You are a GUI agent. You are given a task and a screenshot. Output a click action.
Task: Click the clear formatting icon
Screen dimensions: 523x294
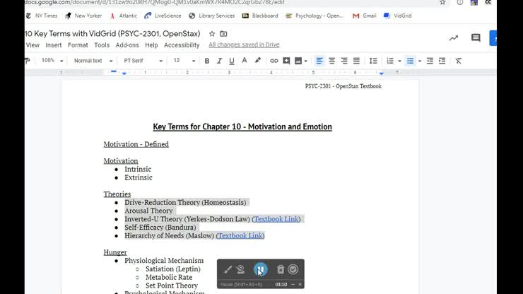(x=458, y=61)
